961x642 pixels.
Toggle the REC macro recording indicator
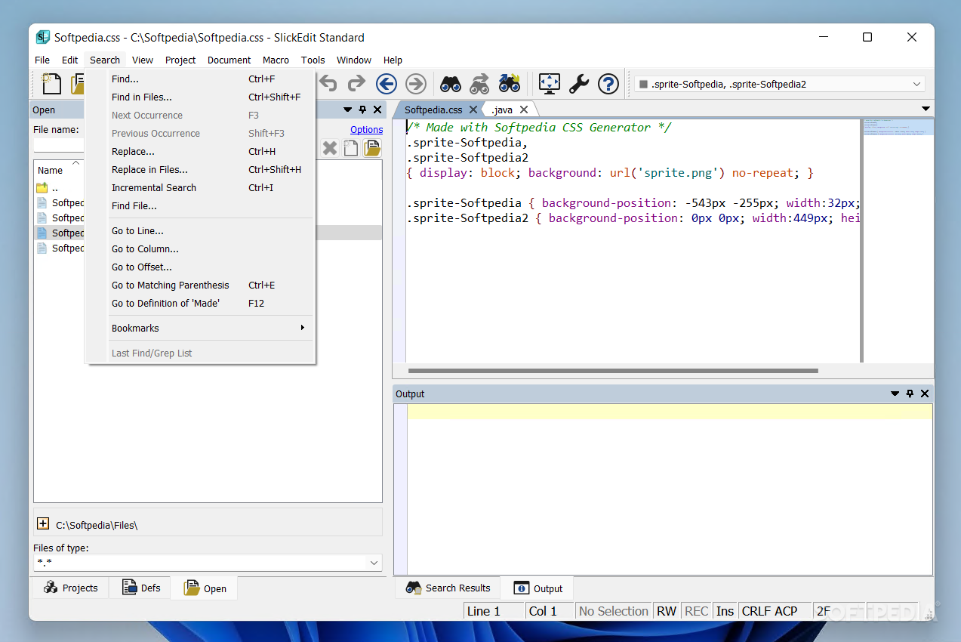pyautogui.click(x=696, y=611)
